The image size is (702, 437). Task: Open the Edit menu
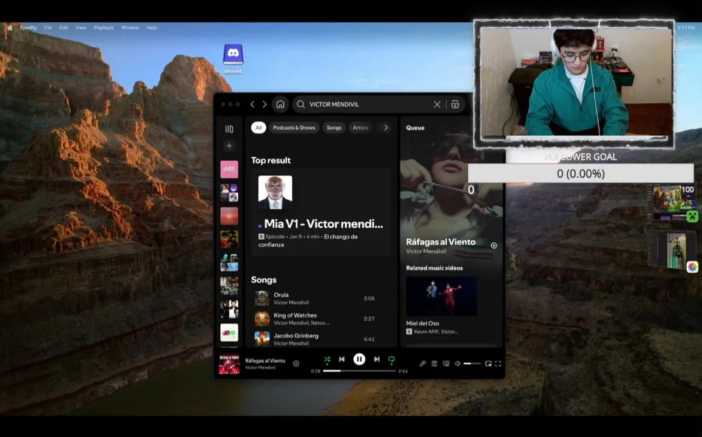[64, 27]
